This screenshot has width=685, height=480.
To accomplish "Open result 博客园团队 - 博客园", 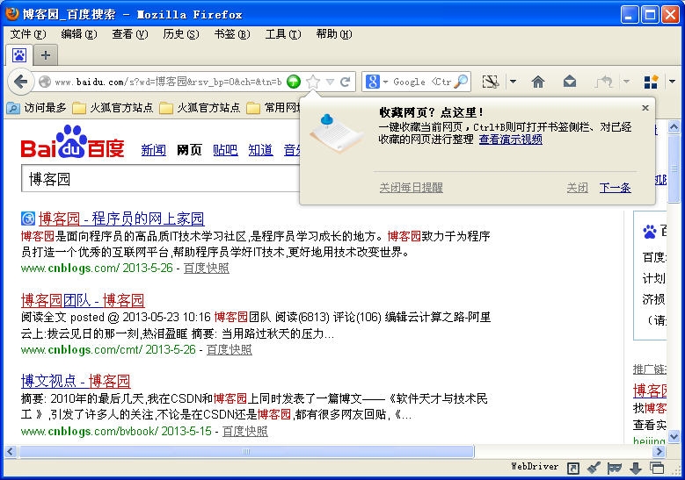I will pos(83,300).
